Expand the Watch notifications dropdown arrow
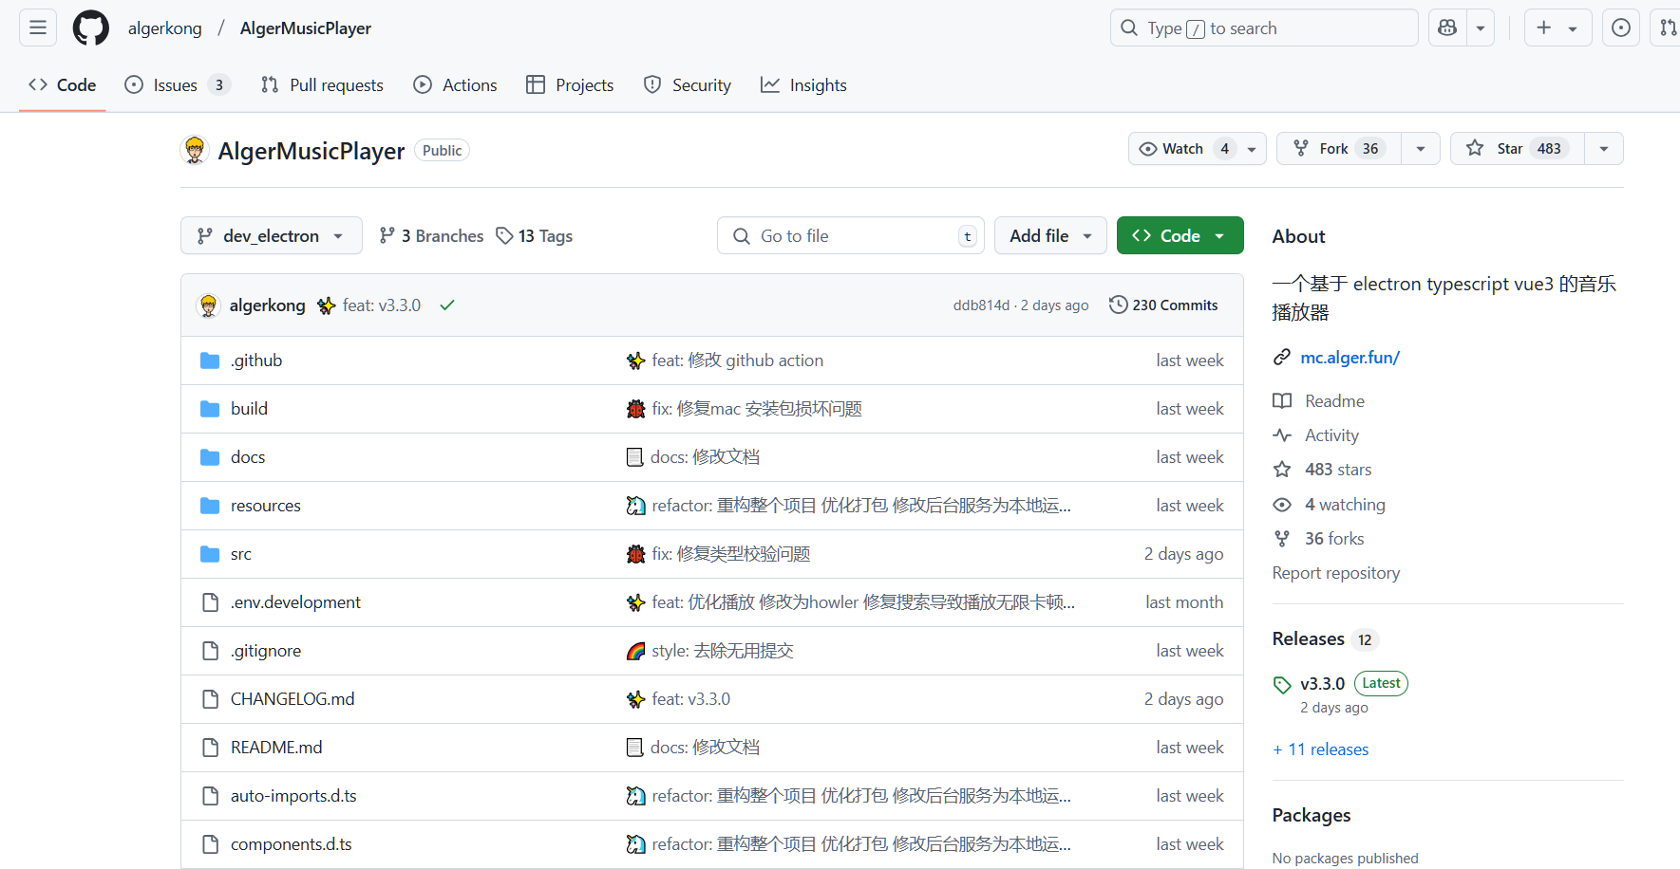Viewport: 1680px width, 869px height. point(1252,149)
